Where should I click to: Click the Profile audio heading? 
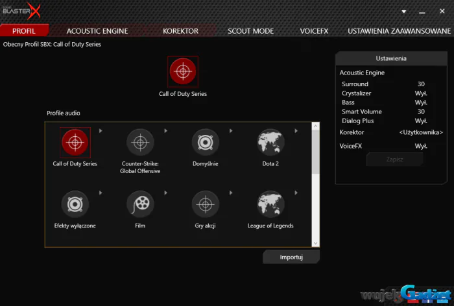pyautogui.click(x=64, y=113)
